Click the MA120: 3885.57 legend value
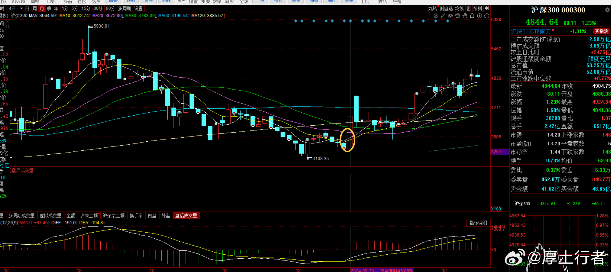The image size is (611, 272). tap(209, 16)
